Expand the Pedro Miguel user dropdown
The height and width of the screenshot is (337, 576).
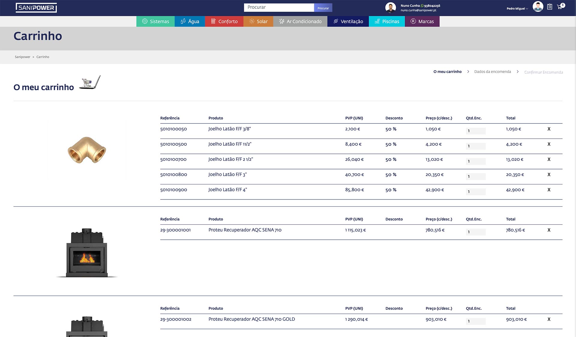pos(517,8)
